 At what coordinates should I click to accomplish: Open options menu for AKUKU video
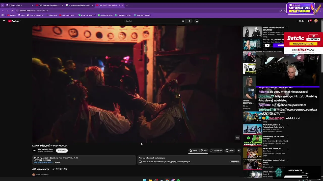(x=288, y=149)
